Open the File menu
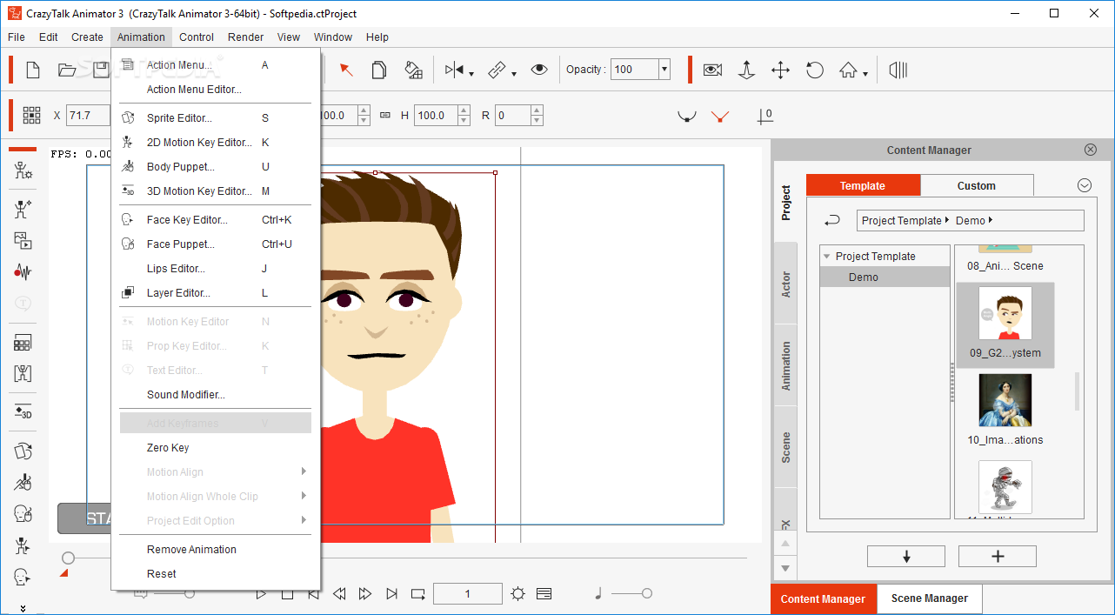Screen dimensions: 1115x615 click(x=17, y=37)
